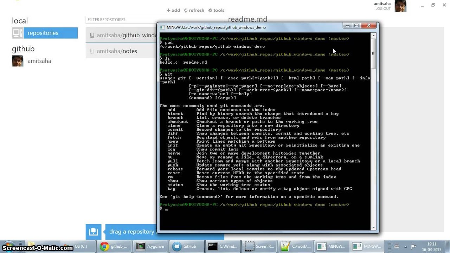Select the amitsaha github account
The height and width of the screenshot is (253, 450).
(39, 61)
